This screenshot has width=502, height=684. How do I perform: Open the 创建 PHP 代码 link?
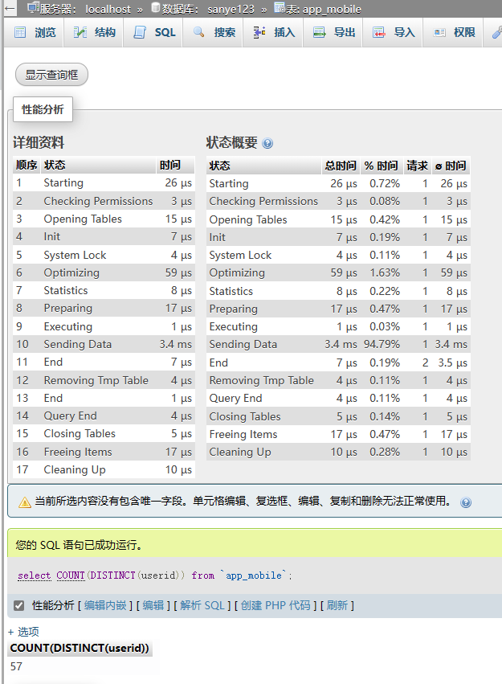click(275, 605)
